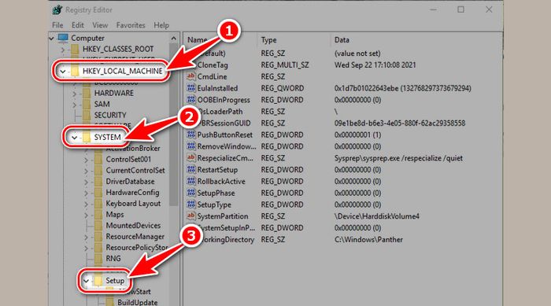Click the RollbackActive DWORD icon
The width and height of the screenshot is (551, 306).
click(x=190, y=181)
